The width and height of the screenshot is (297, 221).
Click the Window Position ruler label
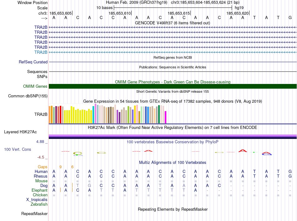point(33,2)
